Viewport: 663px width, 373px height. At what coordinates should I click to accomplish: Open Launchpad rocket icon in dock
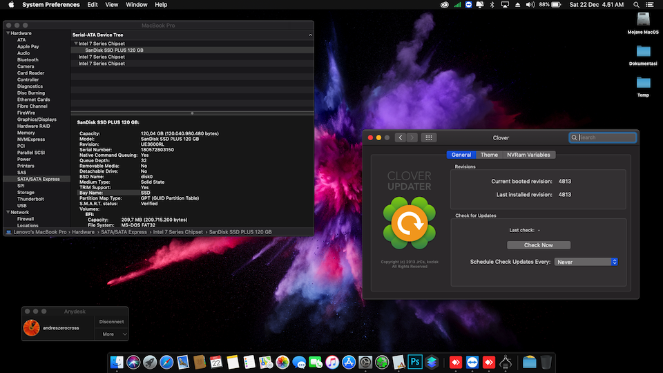click(150, 363)
